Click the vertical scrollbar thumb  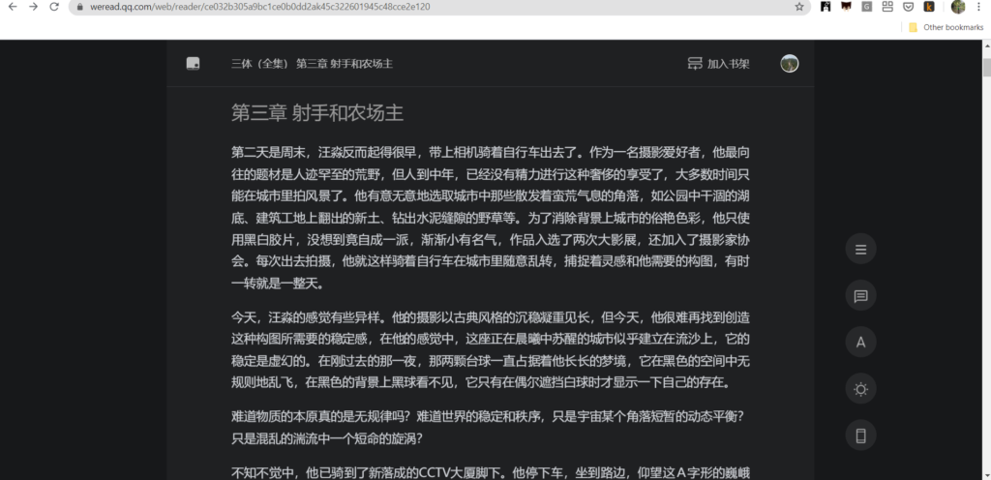[986, 67]
